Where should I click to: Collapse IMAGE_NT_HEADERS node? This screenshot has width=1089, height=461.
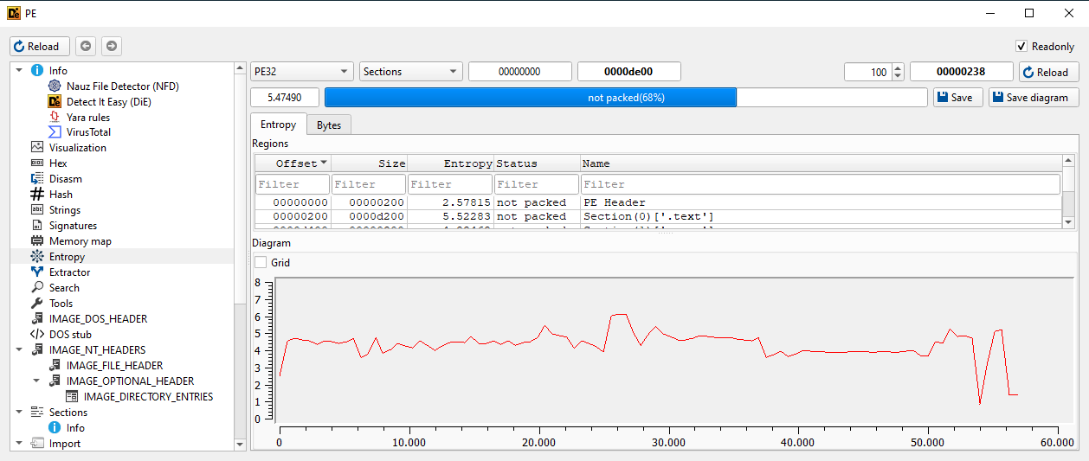point(20,350)
